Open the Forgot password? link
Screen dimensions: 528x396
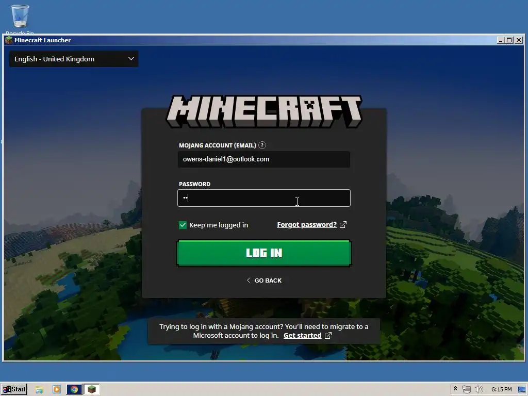[x=307, y=225]
